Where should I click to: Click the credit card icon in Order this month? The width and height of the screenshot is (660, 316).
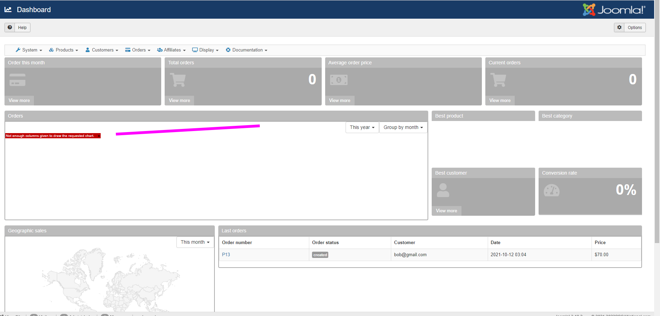(18, 80)
